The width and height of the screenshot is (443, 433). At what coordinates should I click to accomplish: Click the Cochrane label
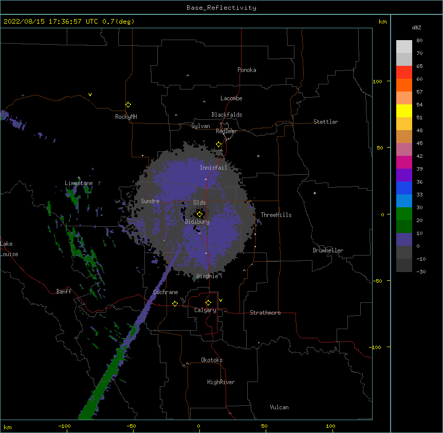coord(165,292)
